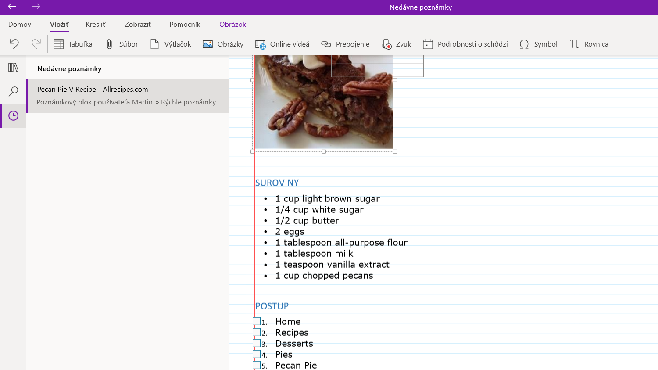The image size is (658, 370).
Task: Insert a Rovnica equation
Action: (x=589, y=44)
